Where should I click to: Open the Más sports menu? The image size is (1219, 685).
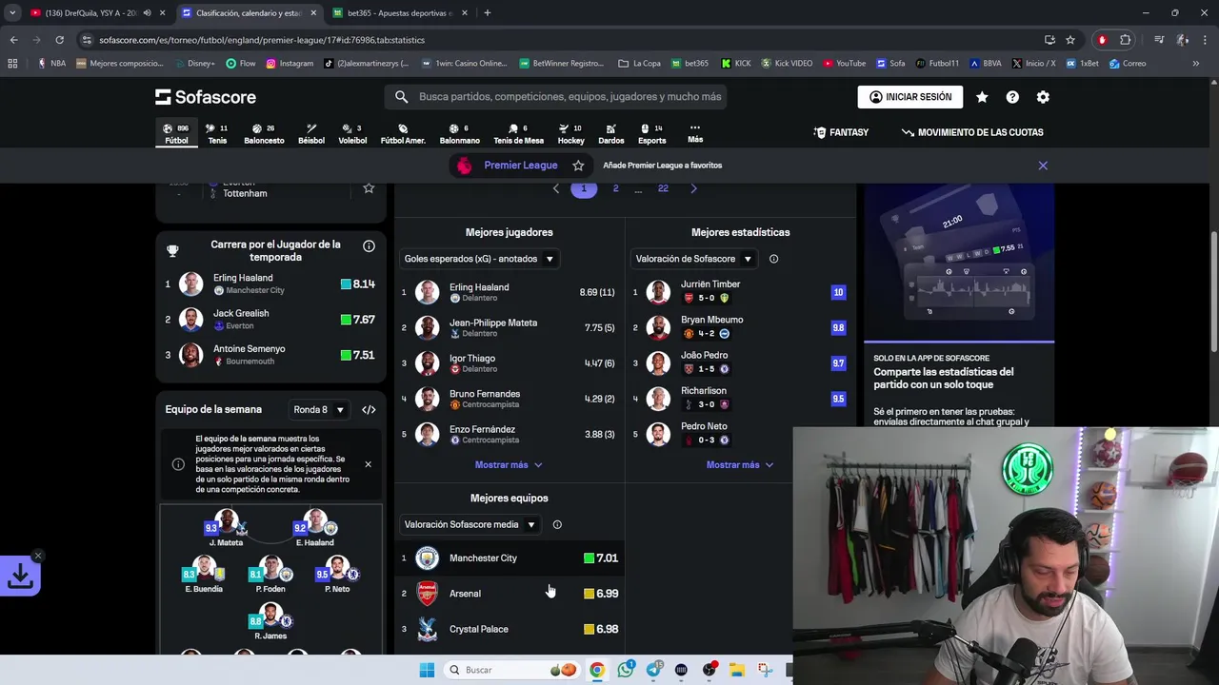click(695, 134)
